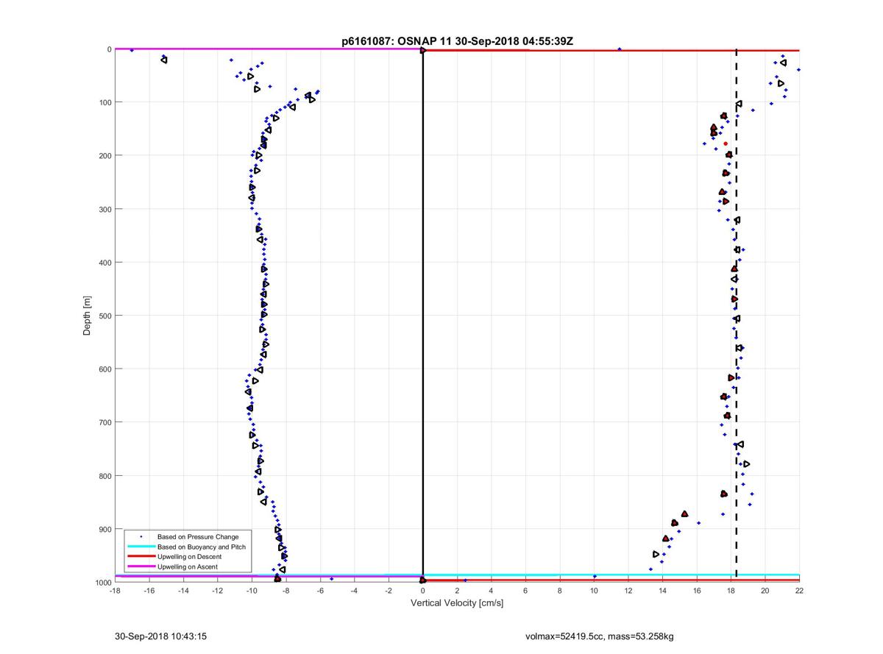Click the solid black zero-velocity vertical line
Image resolution: width=883 pixels, height=654 pixels.
(x=423, y=315)
